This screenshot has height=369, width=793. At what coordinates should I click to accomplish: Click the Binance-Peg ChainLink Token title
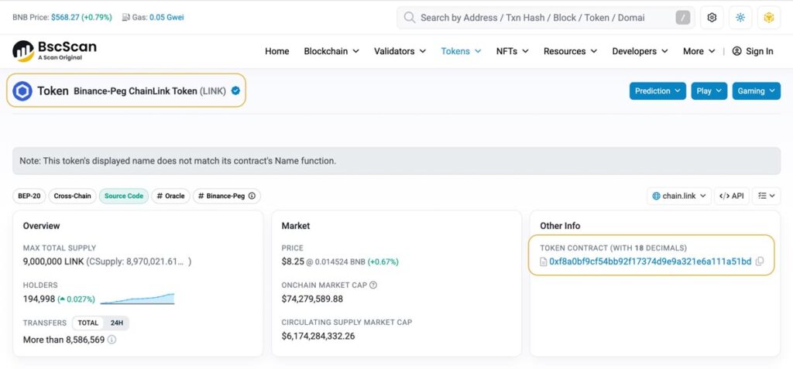149,91
